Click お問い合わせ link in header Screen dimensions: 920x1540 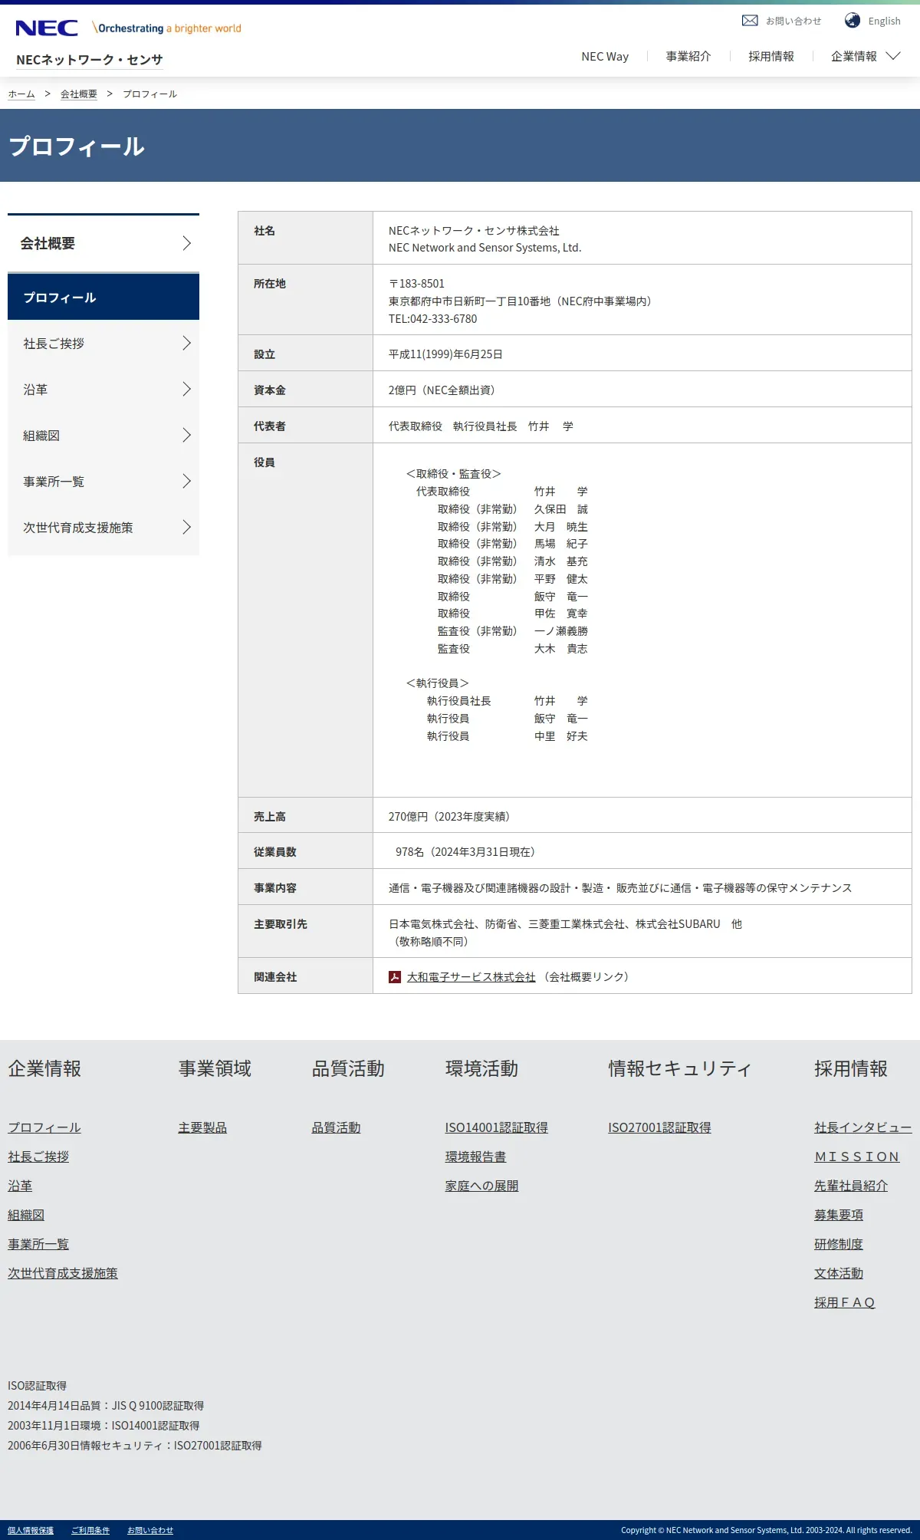(x=793, y=21)
